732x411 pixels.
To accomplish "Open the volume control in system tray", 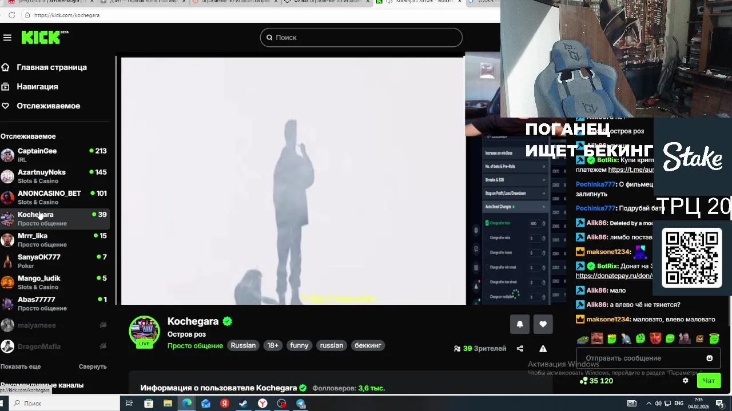I will (659, 404).
